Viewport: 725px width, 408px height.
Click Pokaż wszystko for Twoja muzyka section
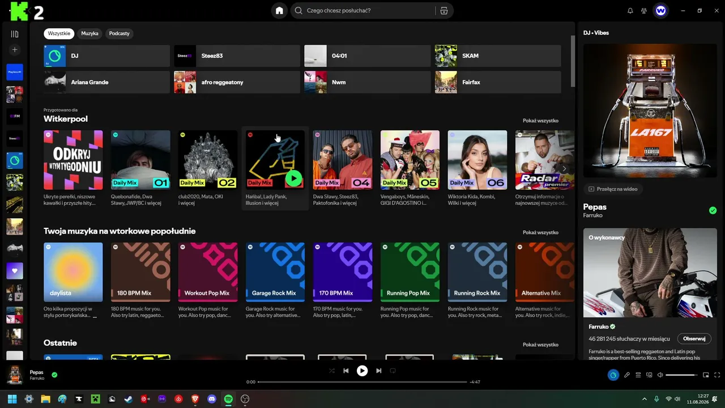tap(540, 232)
